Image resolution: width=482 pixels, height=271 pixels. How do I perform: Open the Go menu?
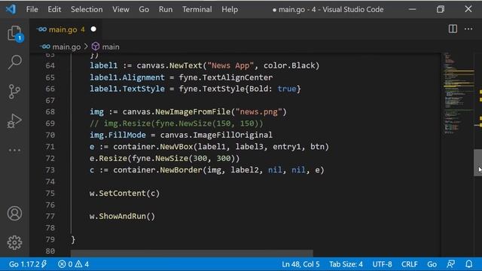point(144,9)
